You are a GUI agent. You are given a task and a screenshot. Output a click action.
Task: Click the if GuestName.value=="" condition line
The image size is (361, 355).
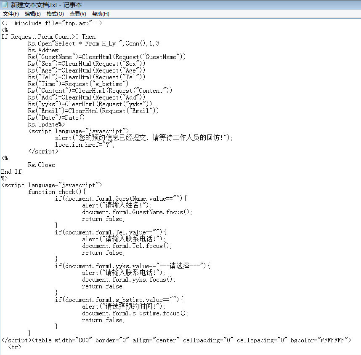[121, 199]
